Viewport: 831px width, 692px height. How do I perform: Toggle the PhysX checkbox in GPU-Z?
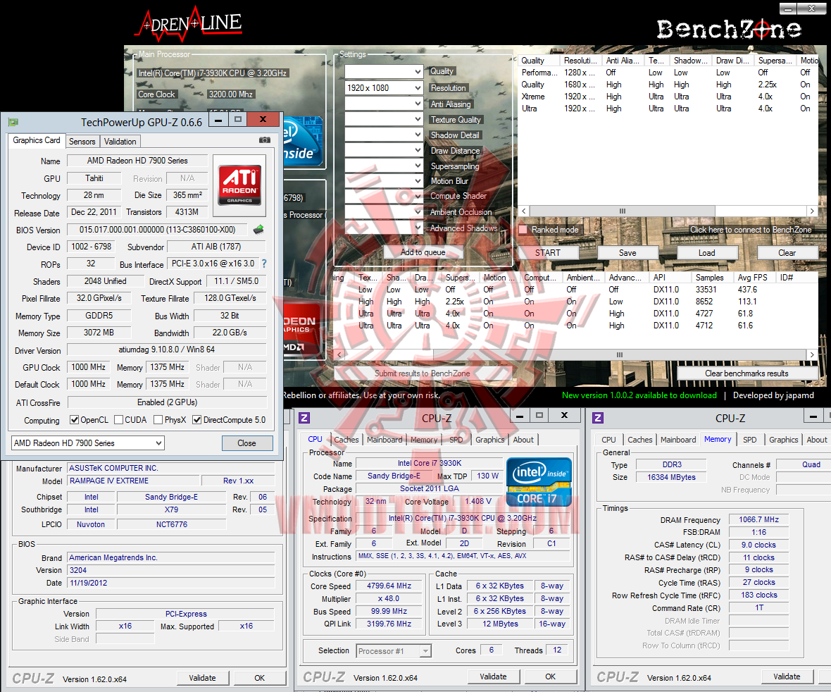click(158, 420)
